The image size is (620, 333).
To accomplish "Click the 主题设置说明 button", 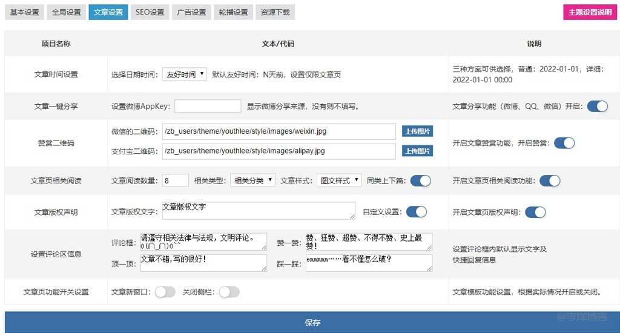I will 590,12.
